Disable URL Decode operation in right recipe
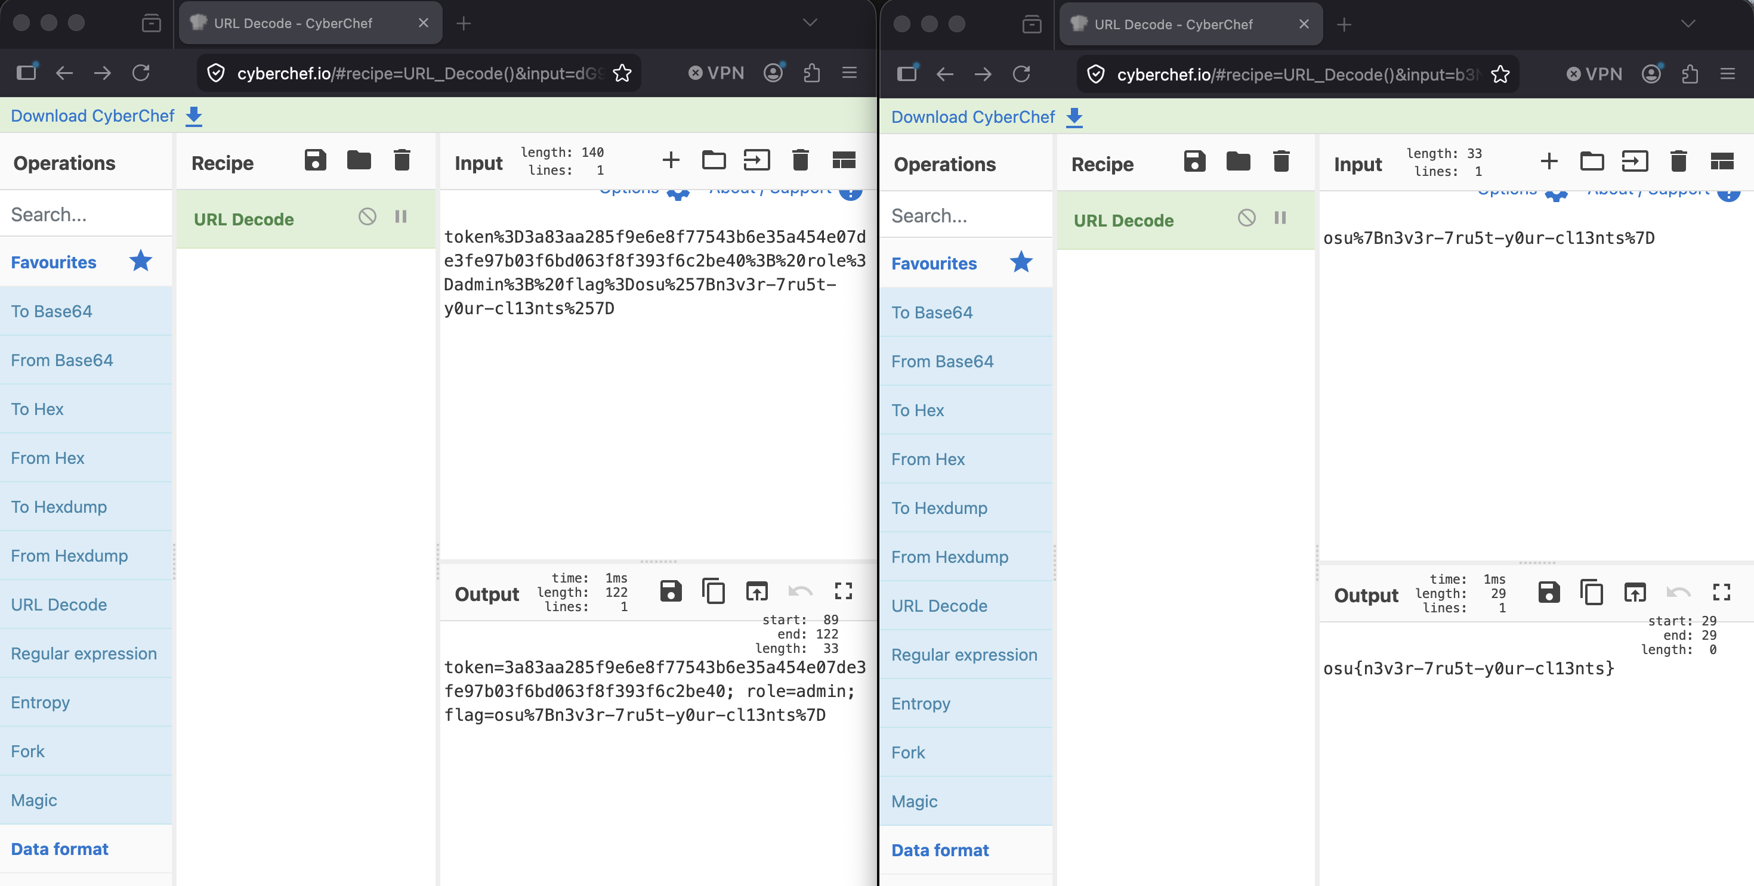The height and width of the screenshot is (886, 1754). (1247, 218)
